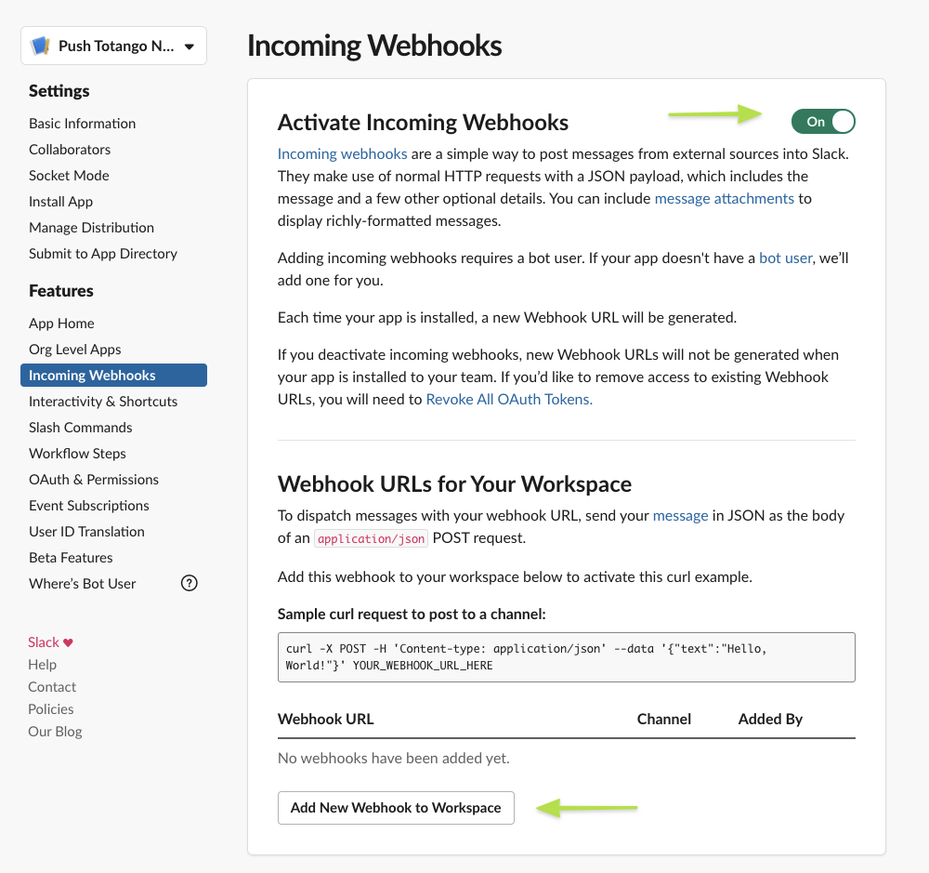Click Add New Webhook to Workspace button
The image size is (929, 873).
(x=396, y=808)
